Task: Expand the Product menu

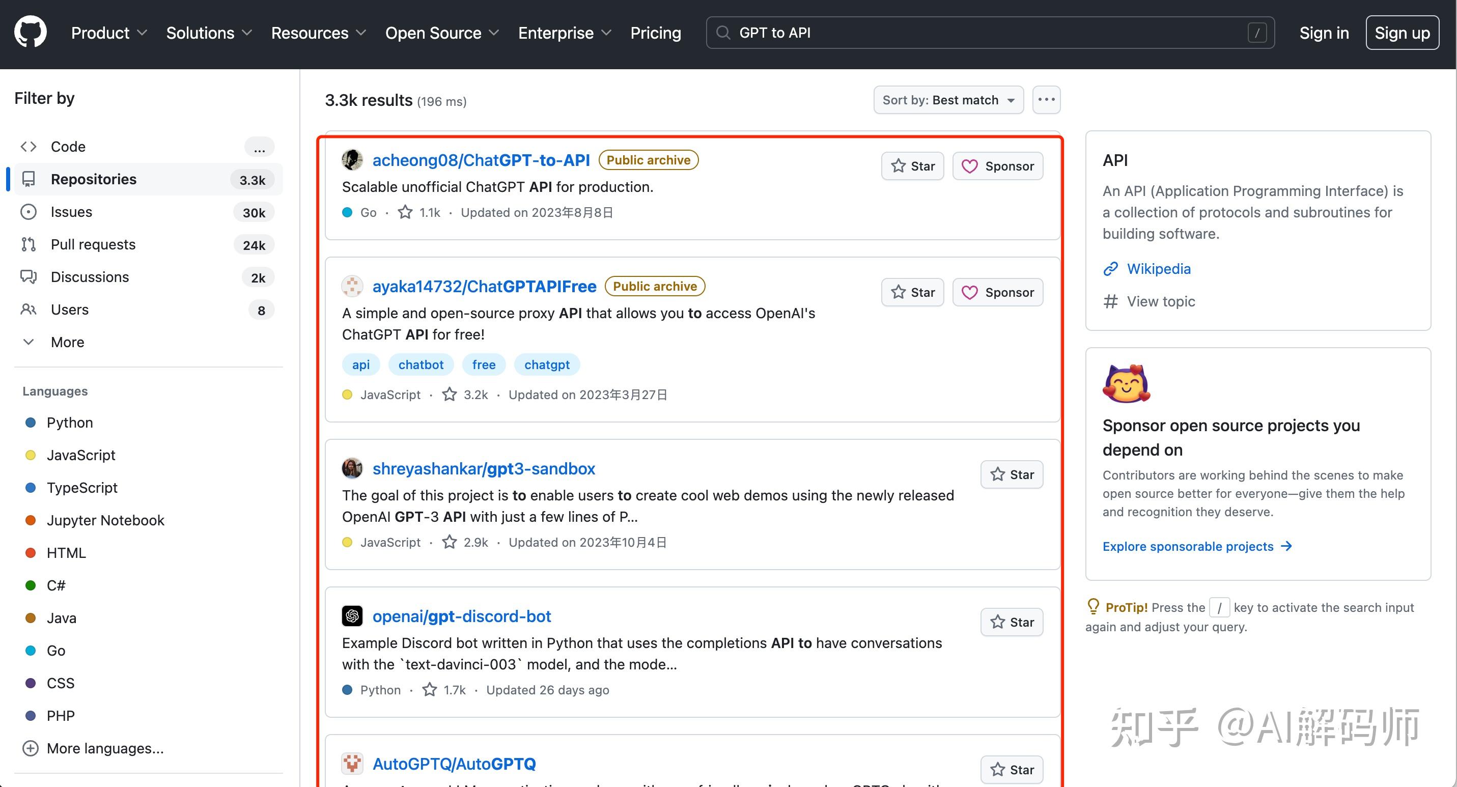Action: click(x=109, y=33)
